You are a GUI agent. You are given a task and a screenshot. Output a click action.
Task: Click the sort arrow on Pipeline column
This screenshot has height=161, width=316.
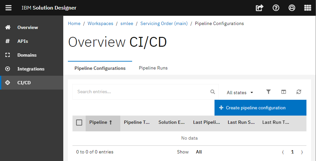(110, 122)
